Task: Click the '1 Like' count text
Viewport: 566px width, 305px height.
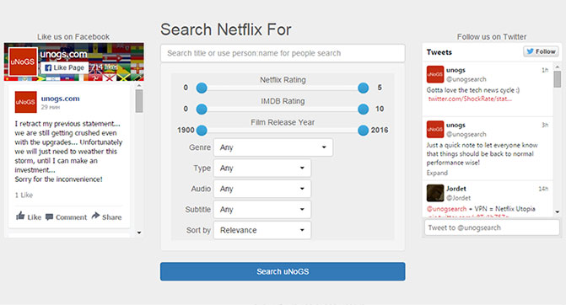Action: click(x=24, y=195)
